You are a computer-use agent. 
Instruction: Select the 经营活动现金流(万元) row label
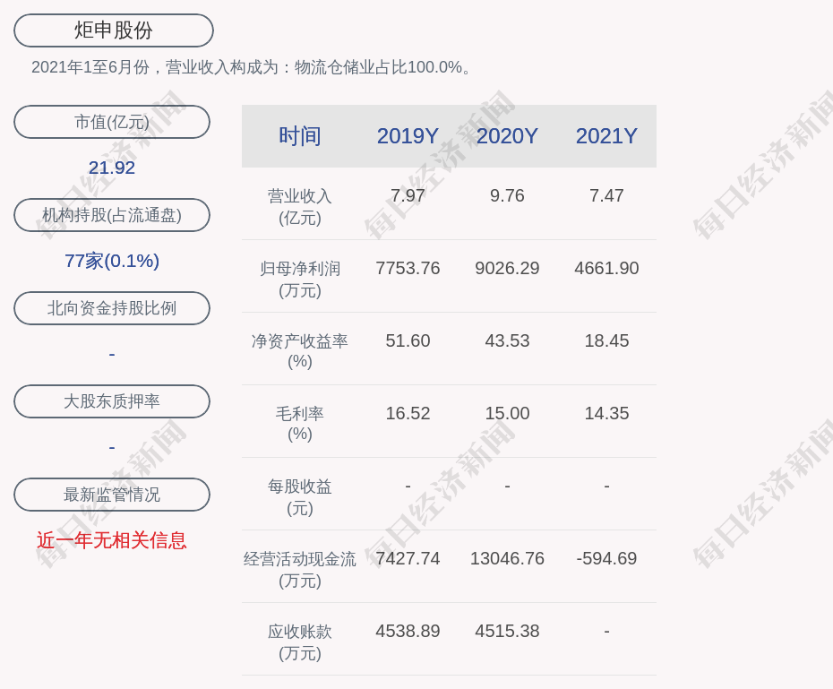300,570
